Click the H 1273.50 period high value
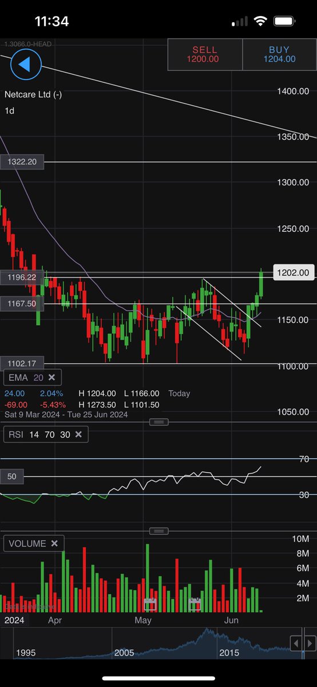This screenshot has width=317, height=687. point(97,405)
